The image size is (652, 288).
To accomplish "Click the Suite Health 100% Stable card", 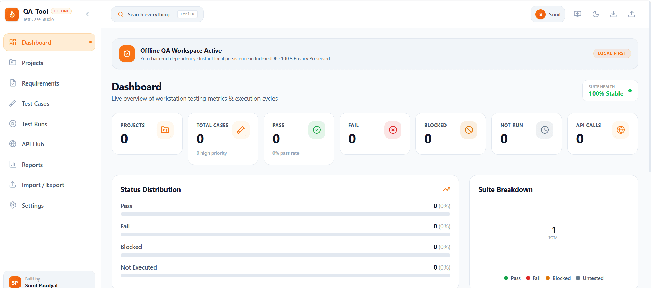I will pyautogui.click(x=610, y=91).
